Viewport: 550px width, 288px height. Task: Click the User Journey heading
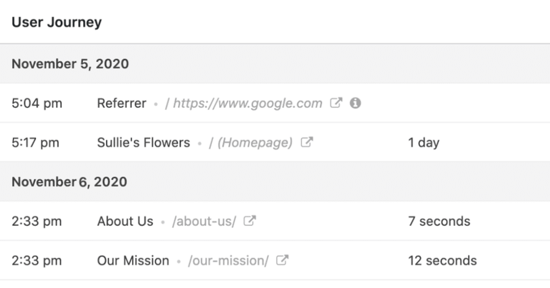pyautogui.click(x=56, y=23)
